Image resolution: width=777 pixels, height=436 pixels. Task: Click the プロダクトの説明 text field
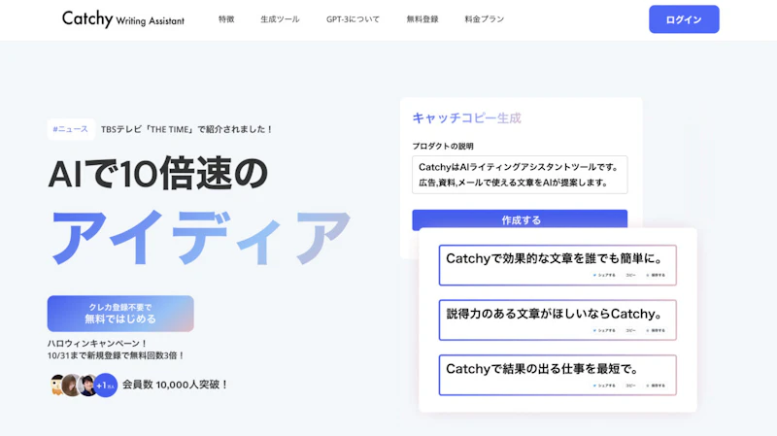coord(520,175)
